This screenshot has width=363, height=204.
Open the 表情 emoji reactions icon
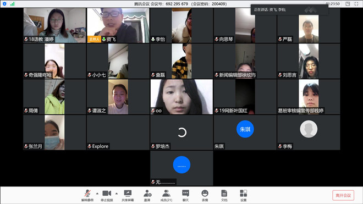click(x=205, y=195)
